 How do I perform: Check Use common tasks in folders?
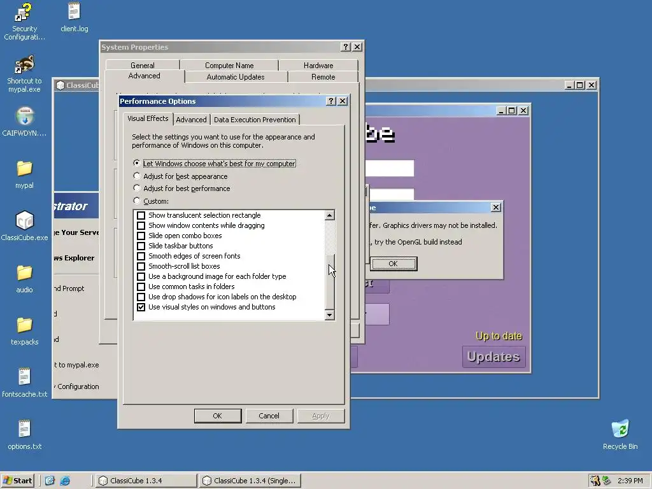click(x=141, y=287)
